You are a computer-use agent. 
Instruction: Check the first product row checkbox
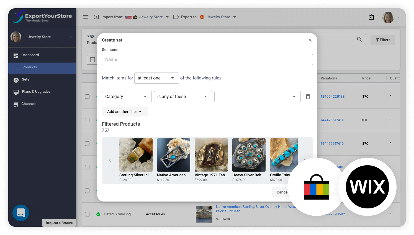click(87, 96)
